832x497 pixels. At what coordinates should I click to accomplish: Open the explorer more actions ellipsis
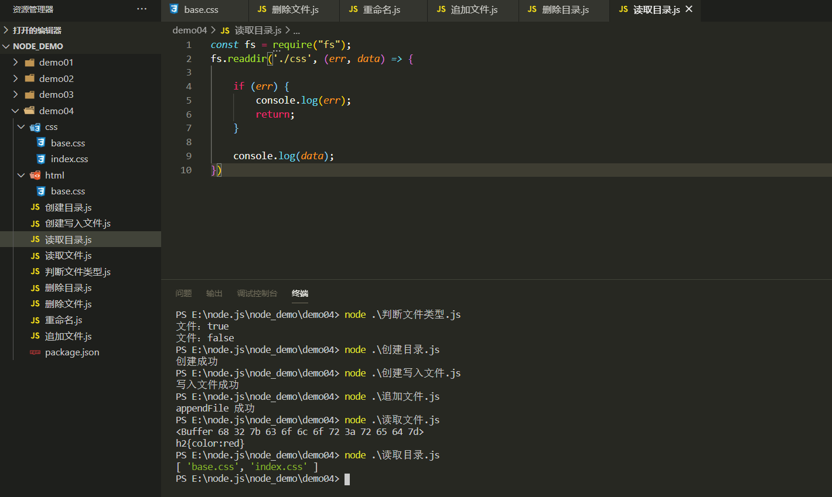coord(142,9)
